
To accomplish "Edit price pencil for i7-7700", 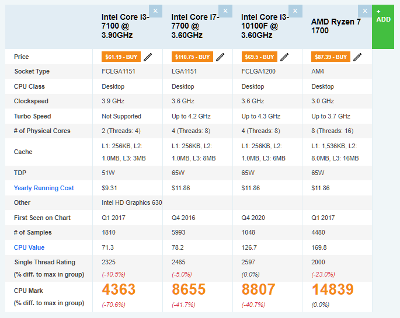I will [x=220, y=57].
